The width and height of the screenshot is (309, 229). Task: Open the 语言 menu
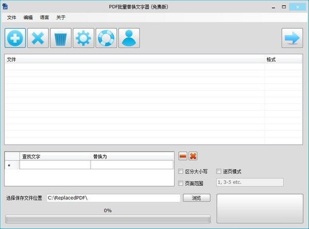44,17
